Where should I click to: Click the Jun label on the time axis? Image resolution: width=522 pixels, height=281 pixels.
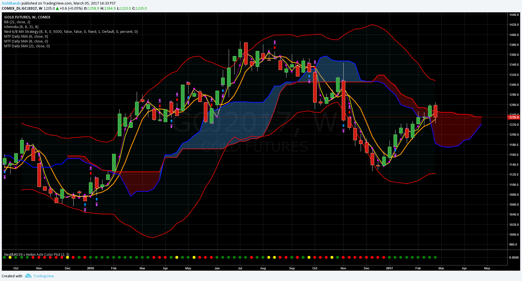tap(217, 268)
